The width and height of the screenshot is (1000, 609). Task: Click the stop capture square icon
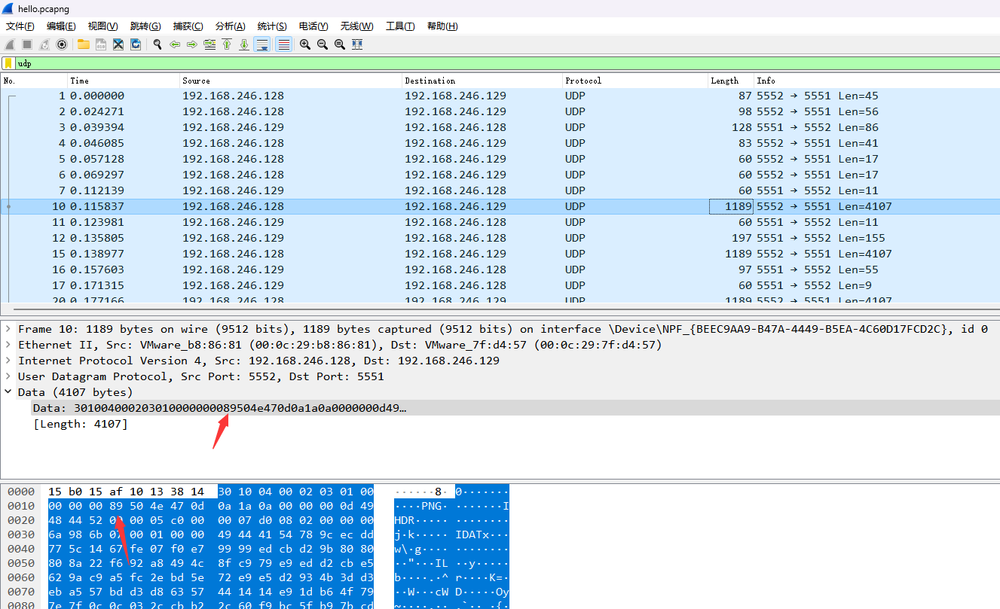coord(27,44)
